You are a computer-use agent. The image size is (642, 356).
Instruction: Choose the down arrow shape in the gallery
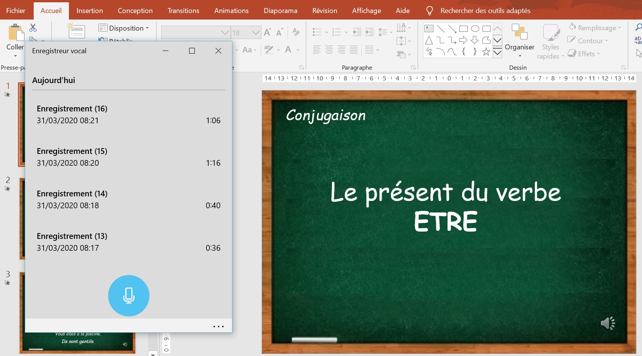pyautogui.click(x=475, y=40)
